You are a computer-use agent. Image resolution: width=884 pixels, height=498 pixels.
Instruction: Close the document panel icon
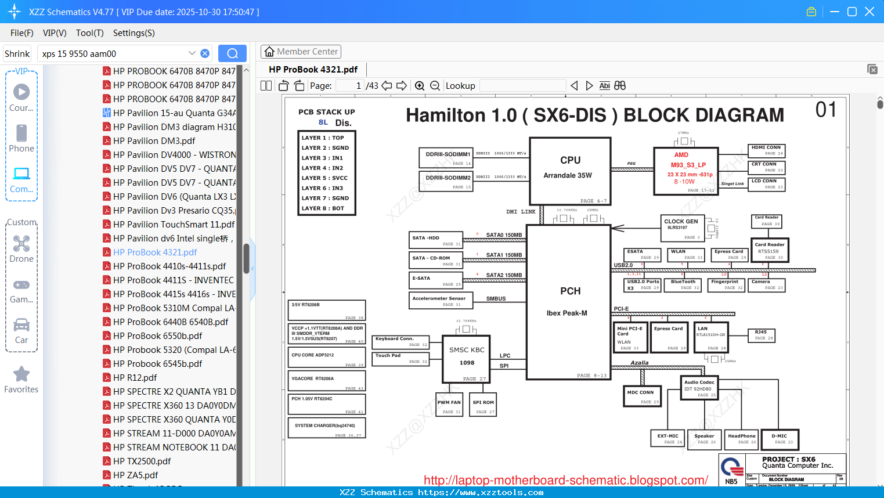coord(872,69)
